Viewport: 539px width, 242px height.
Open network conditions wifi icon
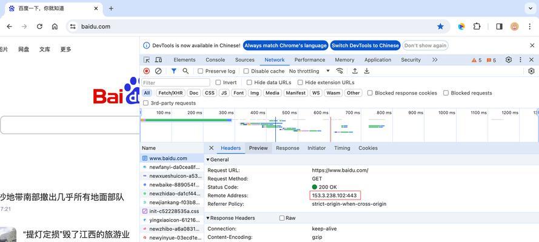pyautogui.click(x=340, y=71)
